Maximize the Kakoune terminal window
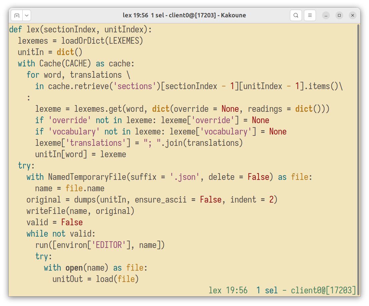 (339, 16)
